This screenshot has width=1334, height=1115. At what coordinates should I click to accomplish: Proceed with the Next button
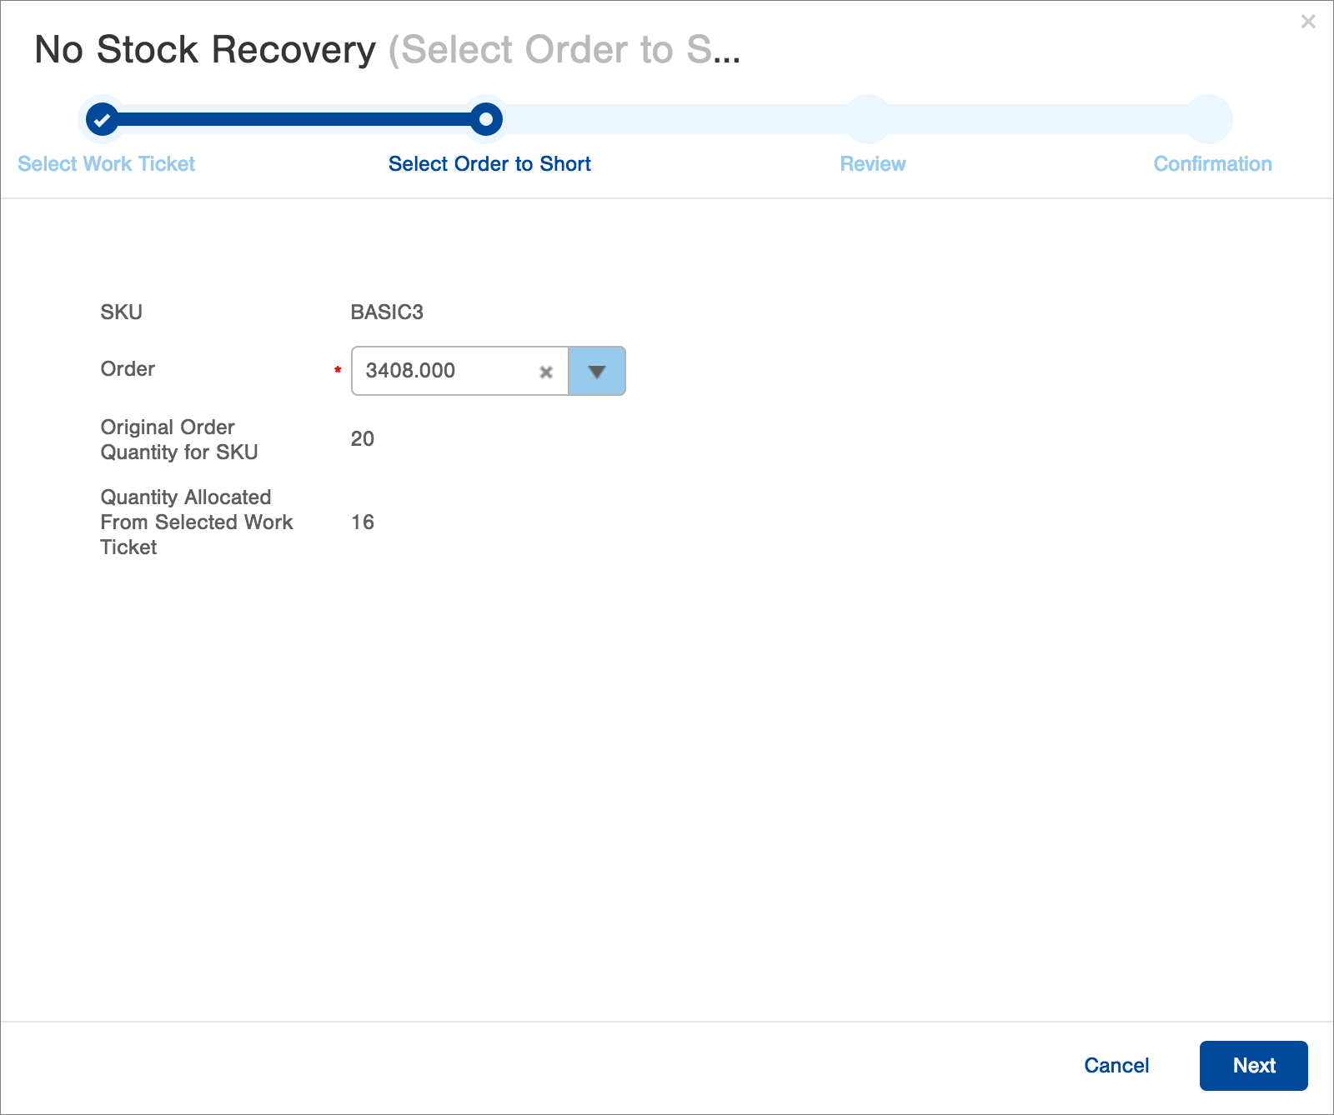pyautogui.click(x=1254, y=1066)
